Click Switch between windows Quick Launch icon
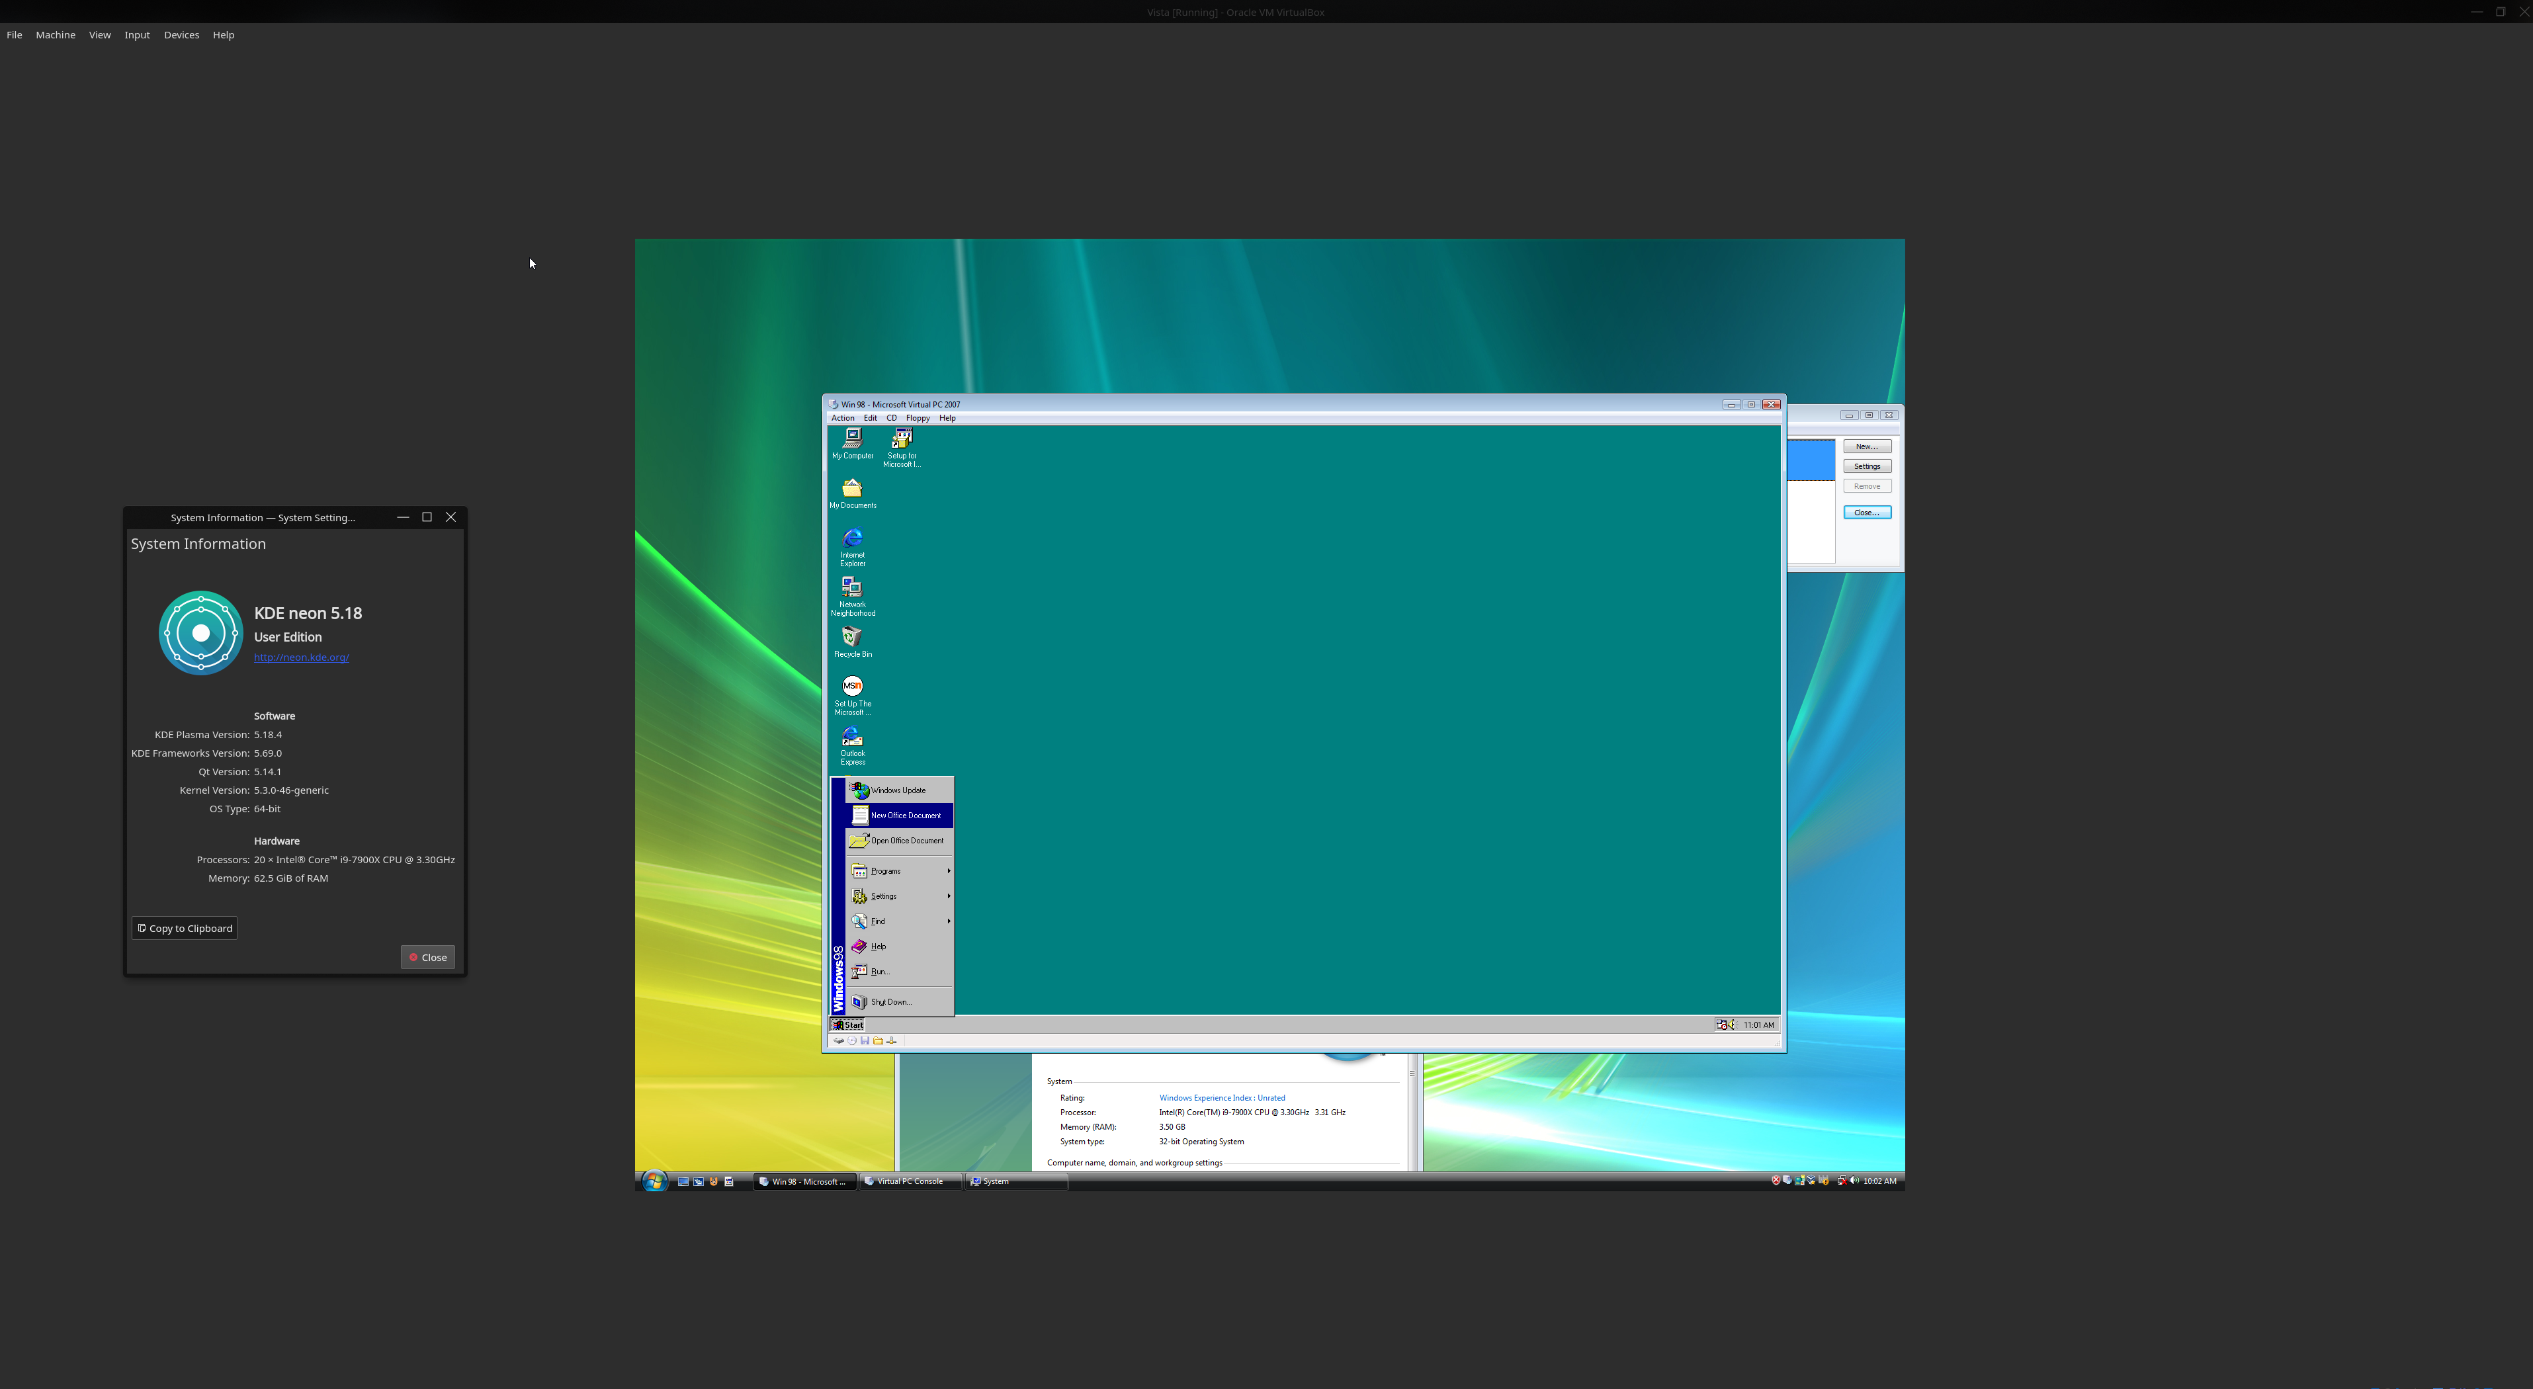Screen dimensions: 2533x1389 click(x=698, y=1181)
